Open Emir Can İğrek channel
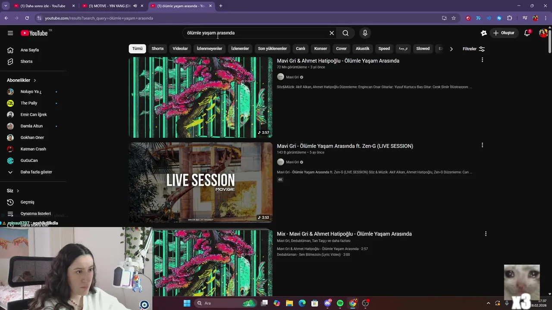 click(33, 115)
